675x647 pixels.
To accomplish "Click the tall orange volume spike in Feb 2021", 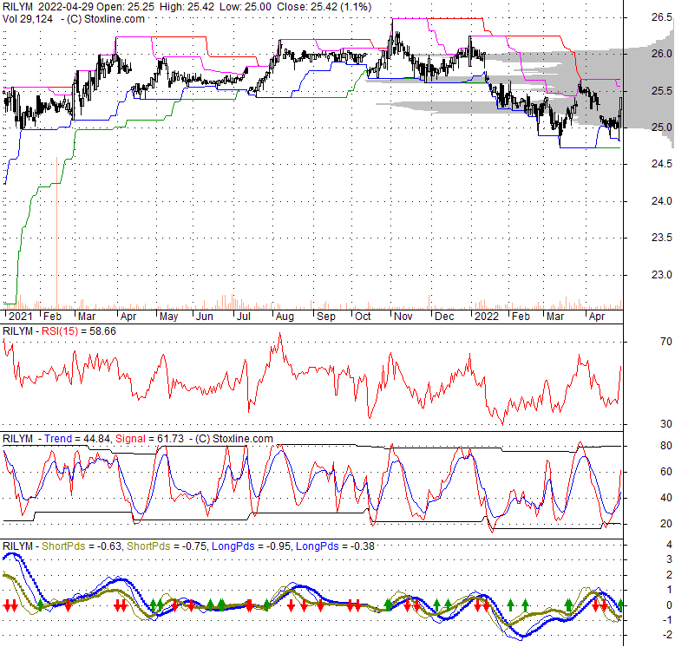I will point(56,232).
